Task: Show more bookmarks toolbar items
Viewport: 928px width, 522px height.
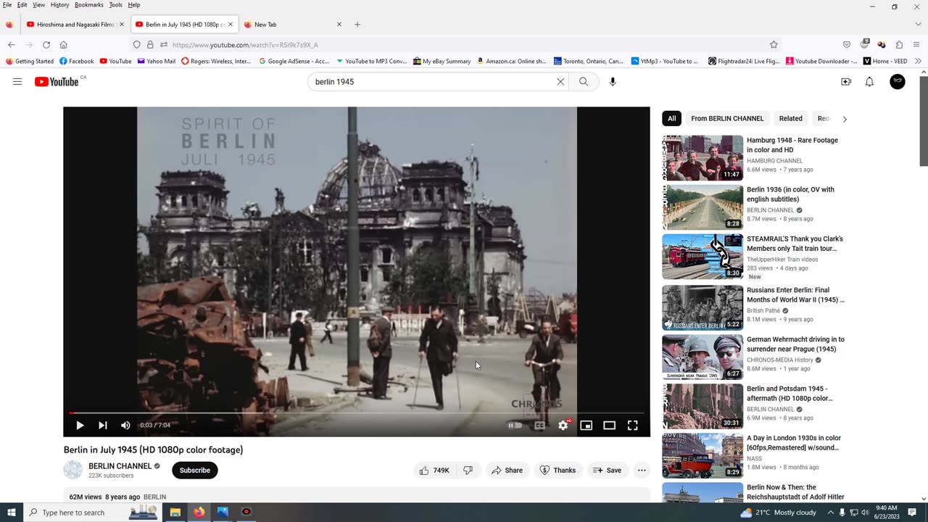Action: 919,62
